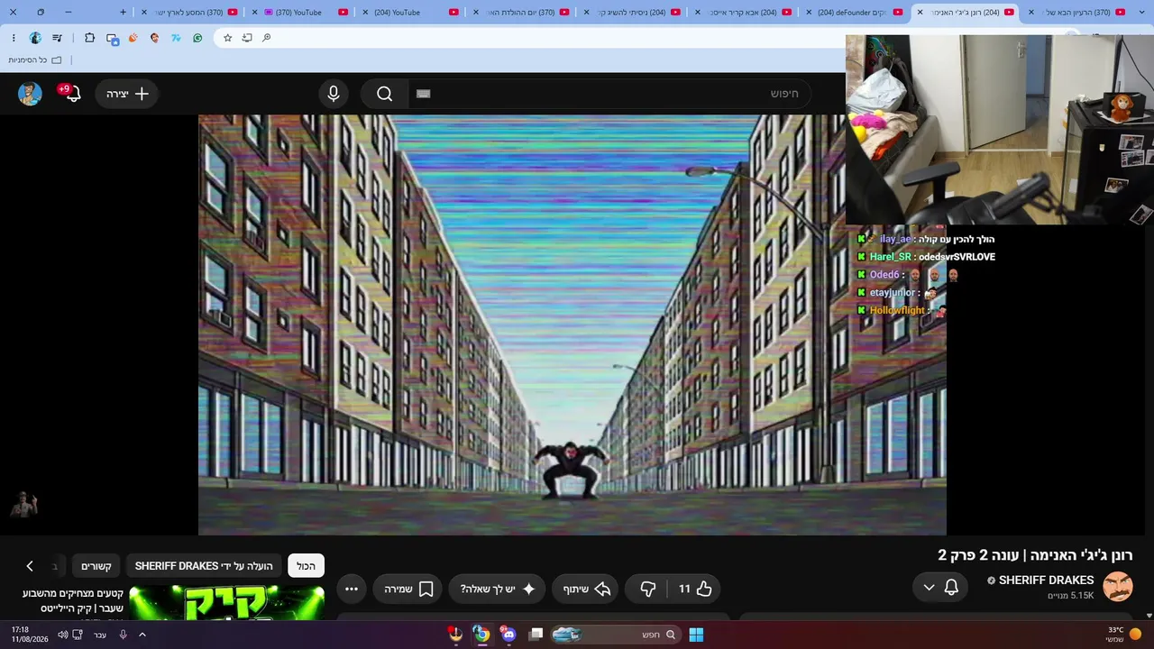The width and height of the screenshot is (1154, 649).
Task: Open the Windows Start menu
Action: point(696,635)
